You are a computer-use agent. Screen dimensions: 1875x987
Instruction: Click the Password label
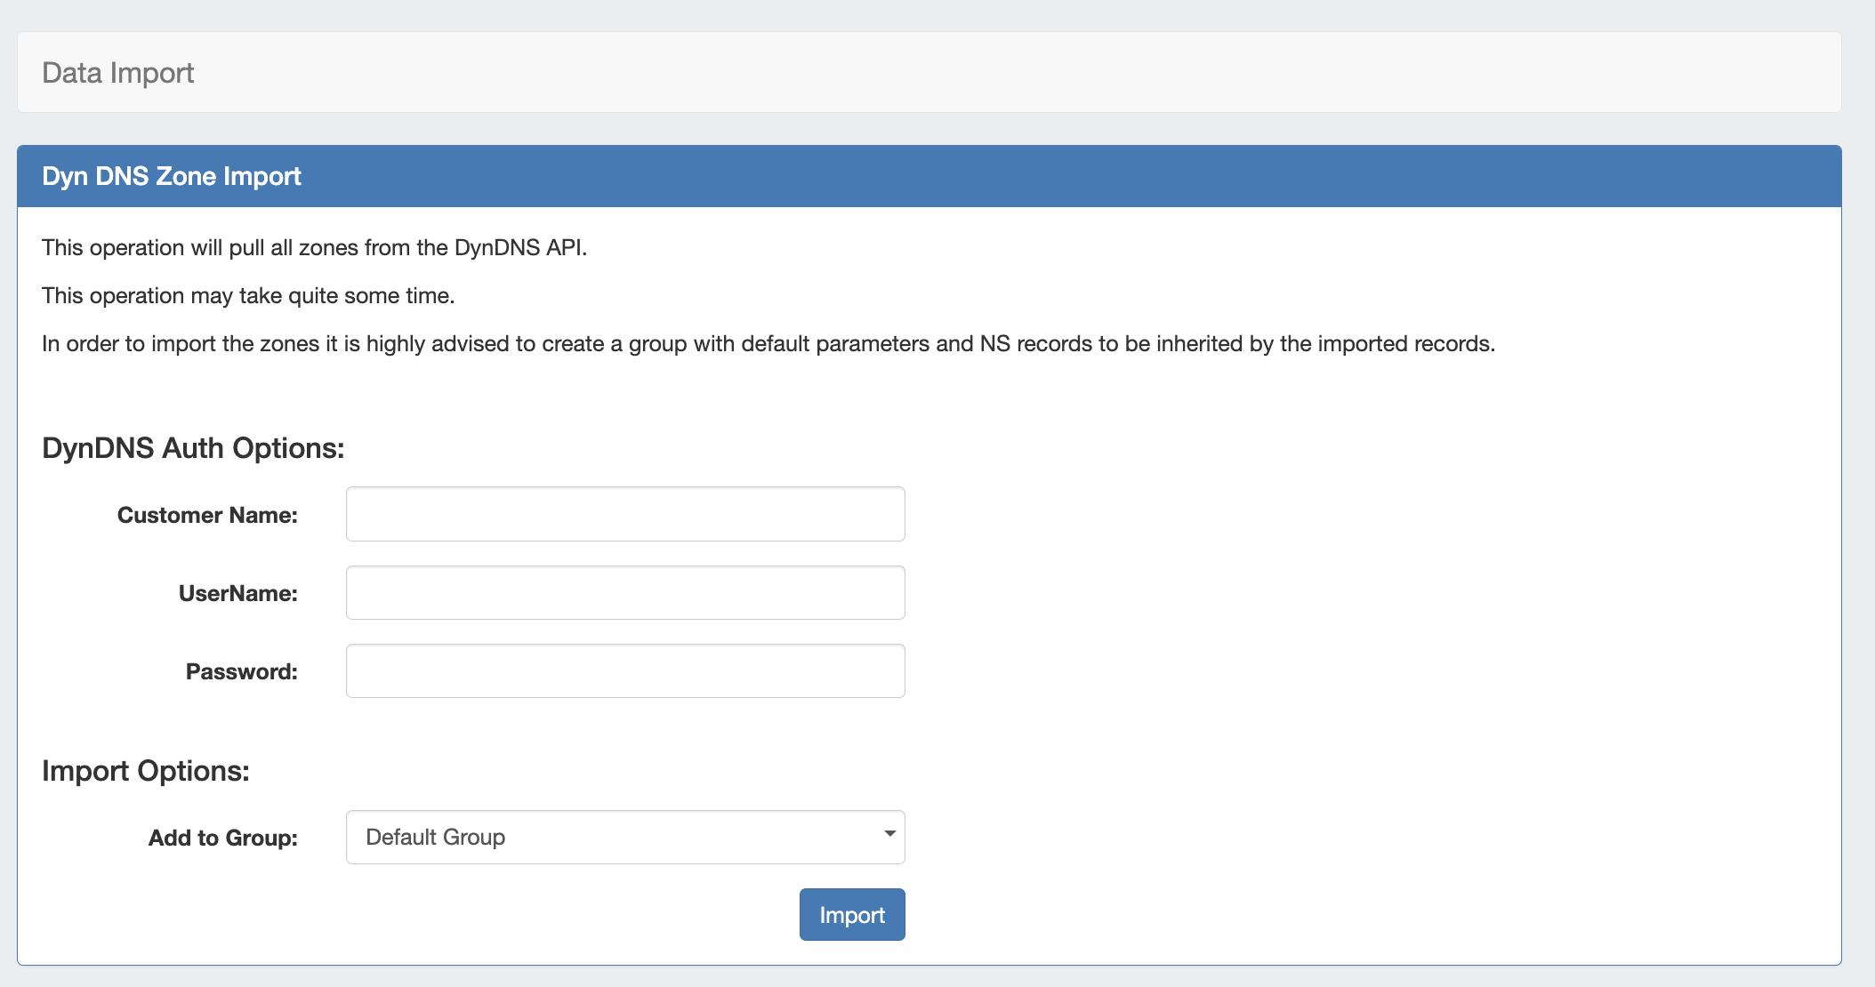242,671
